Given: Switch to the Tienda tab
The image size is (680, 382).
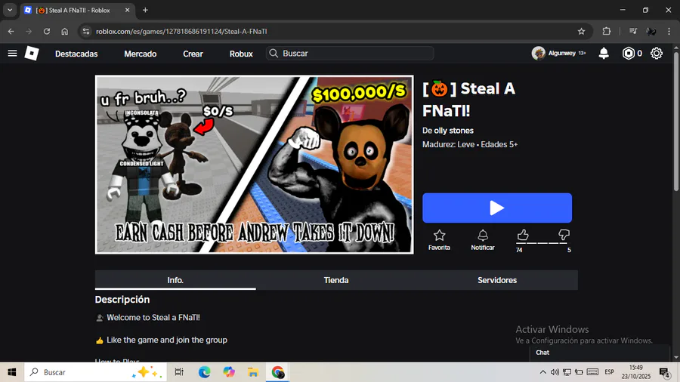Looking at the screenshot, I should point(336,280).
